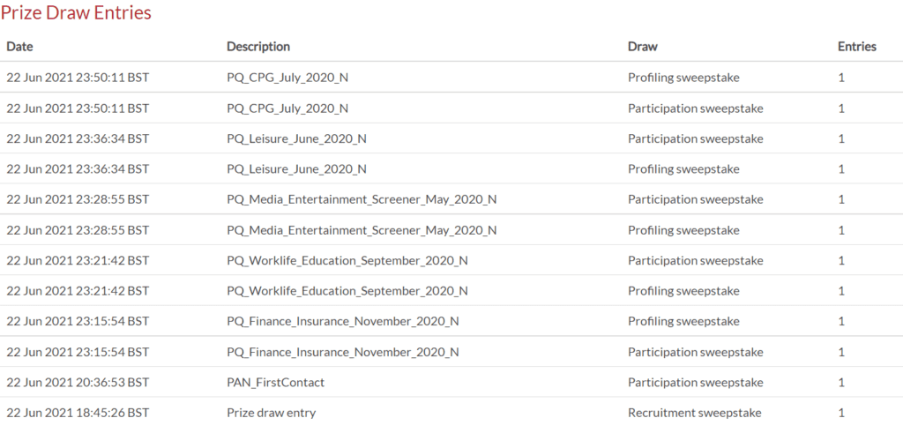903x433 pixels.
Task: Click the Prize draw entry description
Action: point(272,413)
